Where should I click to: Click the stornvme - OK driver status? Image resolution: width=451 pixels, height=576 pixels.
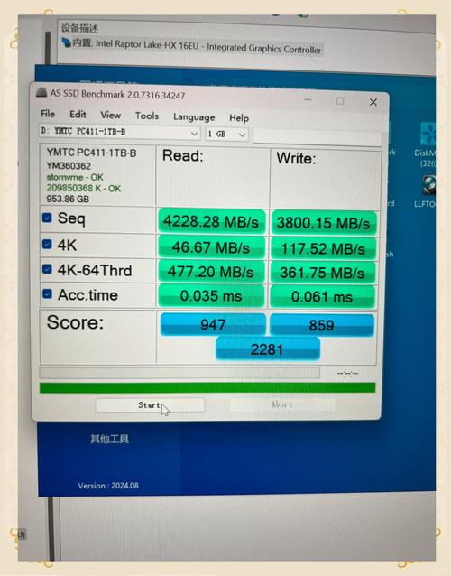coord(75,178)
